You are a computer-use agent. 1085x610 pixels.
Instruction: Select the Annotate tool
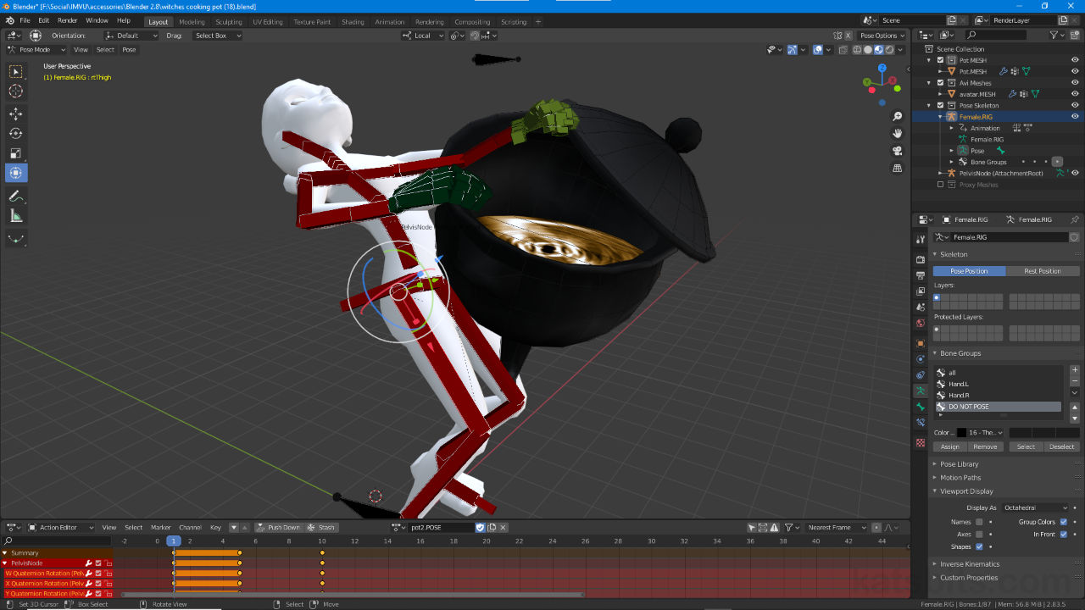pyautogui.click(x=16, y=196)
